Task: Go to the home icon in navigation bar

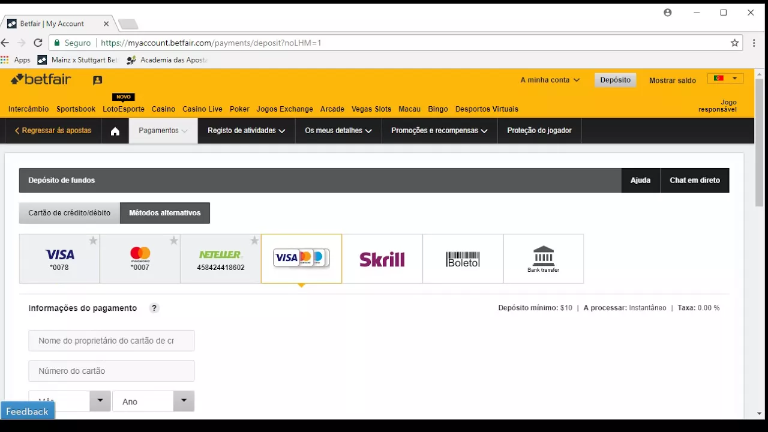Action: click(x=115, y=131)
